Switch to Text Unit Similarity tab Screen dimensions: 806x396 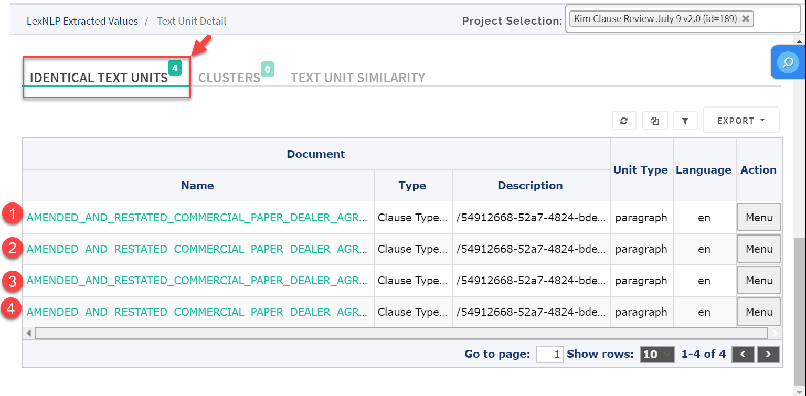coord(358,78)
